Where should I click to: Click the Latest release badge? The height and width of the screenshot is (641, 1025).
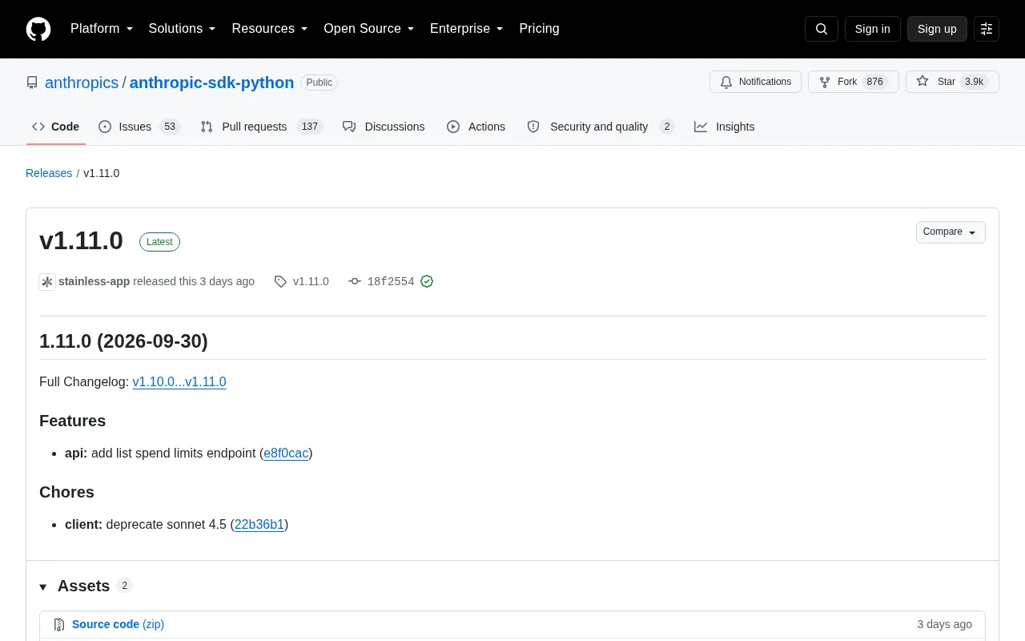click(x=159, y=242)
